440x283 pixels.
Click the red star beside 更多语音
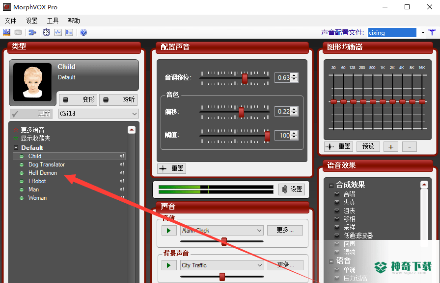tap(16, 129)
